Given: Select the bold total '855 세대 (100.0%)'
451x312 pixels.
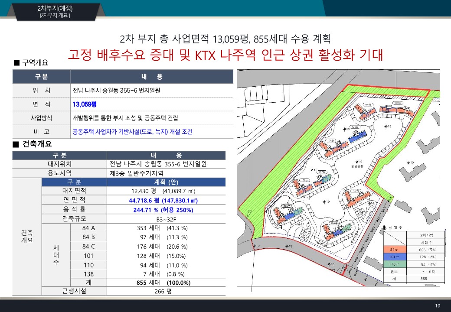Looking at the screenshot, I should pyautogui.click(x=163, y=283).
